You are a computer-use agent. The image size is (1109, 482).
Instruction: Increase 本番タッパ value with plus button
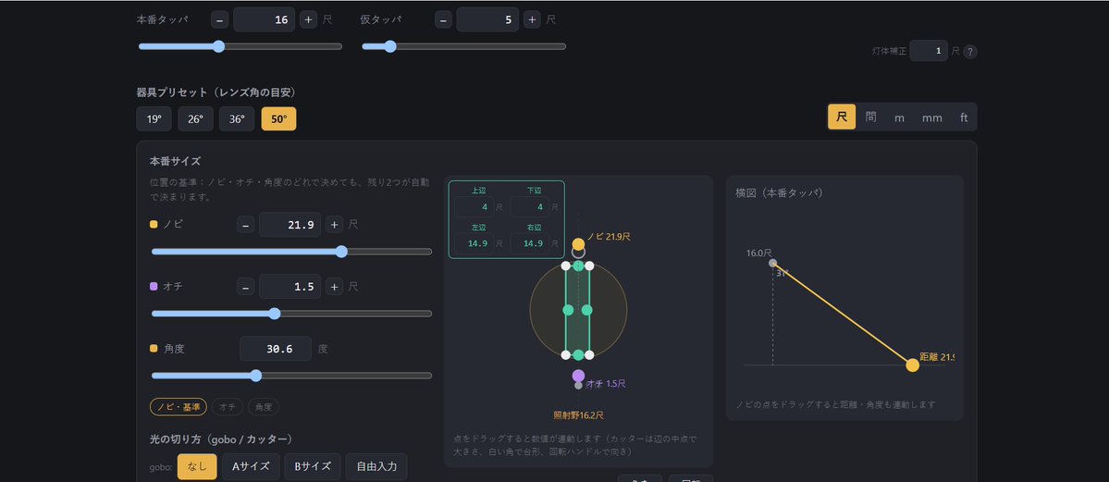coord(308,19)
